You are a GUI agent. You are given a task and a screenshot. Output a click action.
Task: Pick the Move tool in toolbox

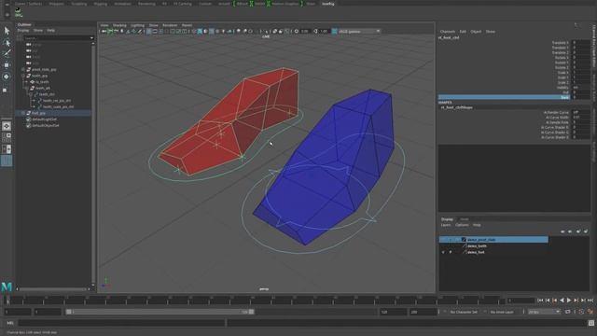click(x=7, y=65)
